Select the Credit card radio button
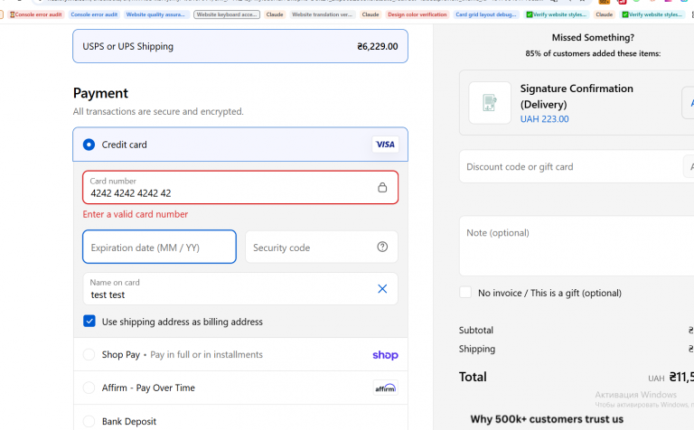The height and width of the screenshot is (430, 694). pos(89,145)
